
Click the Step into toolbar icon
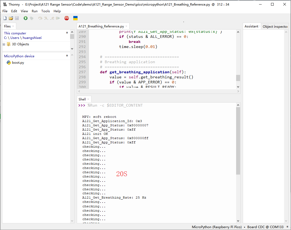46,18
